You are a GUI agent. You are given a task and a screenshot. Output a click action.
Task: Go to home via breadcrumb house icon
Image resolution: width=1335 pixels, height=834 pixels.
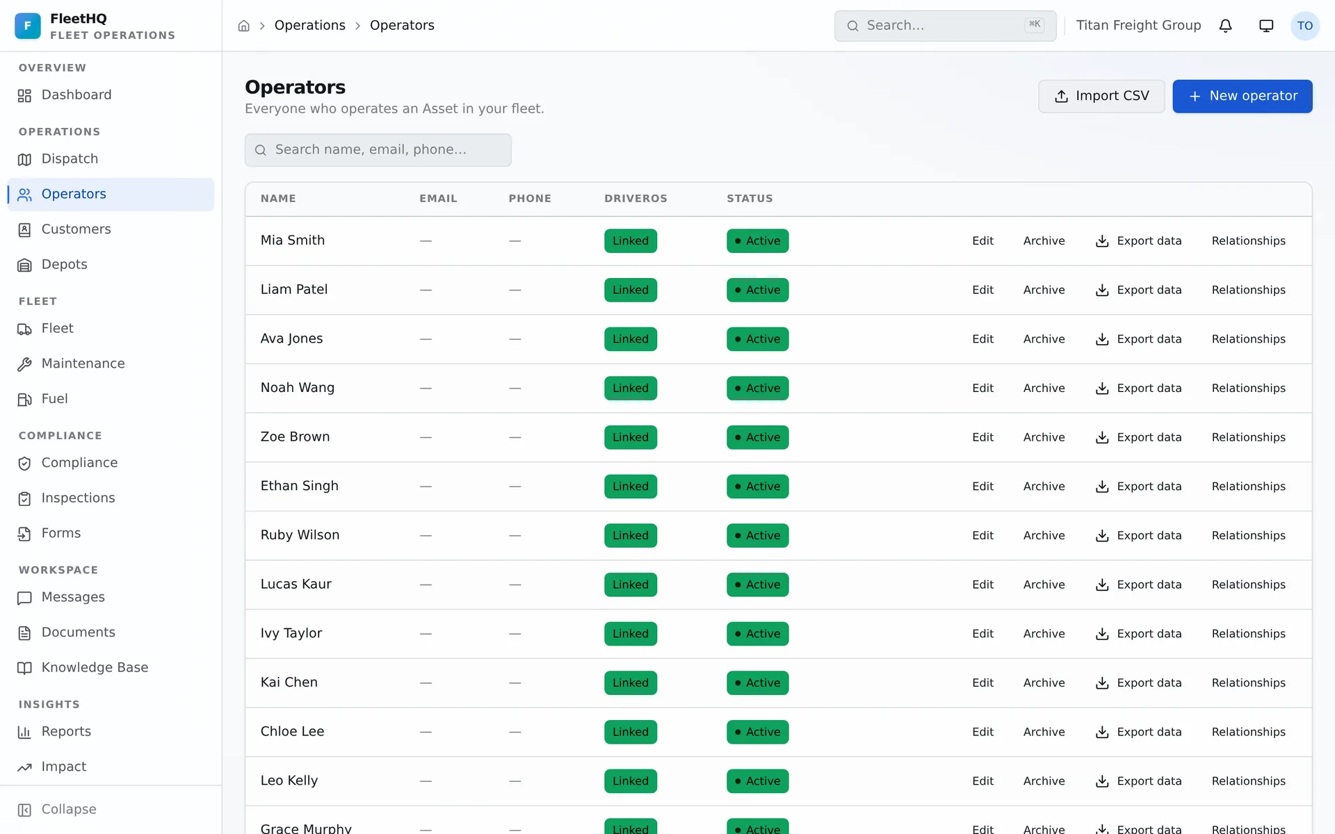[243, 26]
